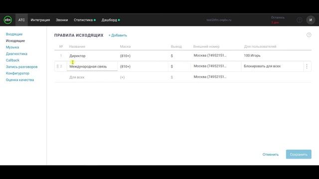Viewport: 319px width, 179px height.
Task: Open the help question-mark icon in top bar
Action: [x=299, y=20]
